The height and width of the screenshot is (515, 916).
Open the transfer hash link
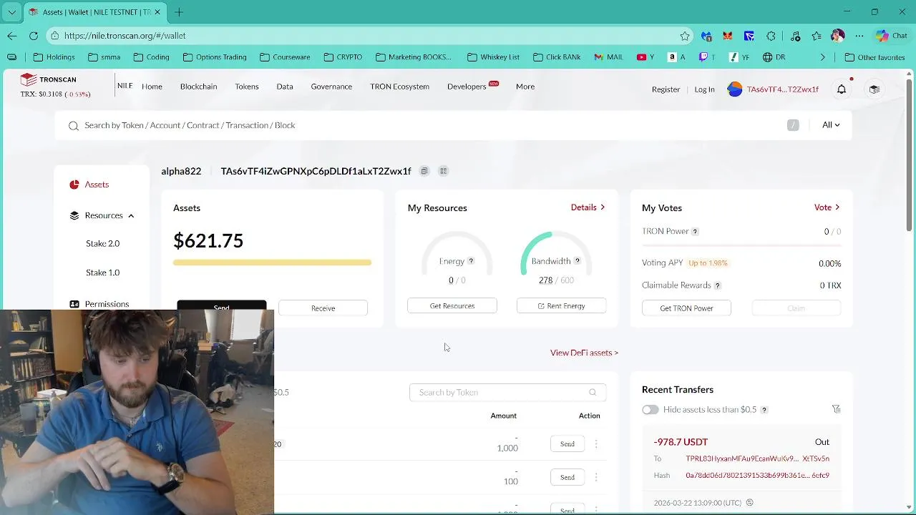point(757,476)
